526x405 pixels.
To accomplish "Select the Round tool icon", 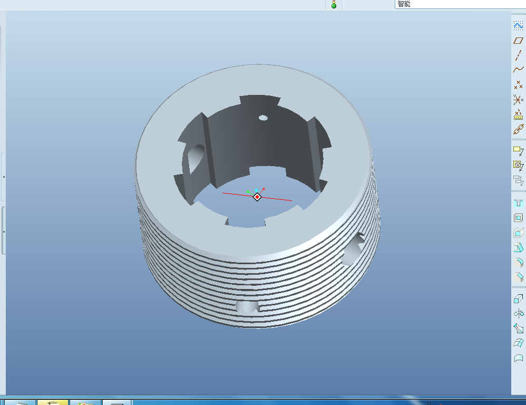I will [518, 263].
